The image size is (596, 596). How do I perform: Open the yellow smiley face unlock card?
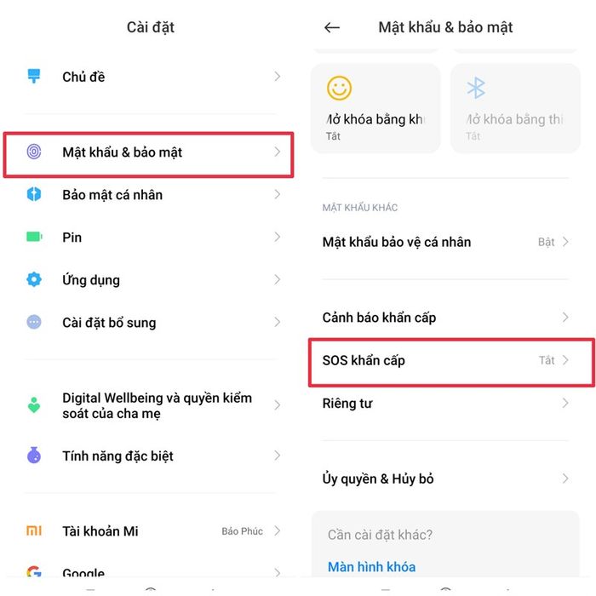pyautogui.click(x=376, y=108)
